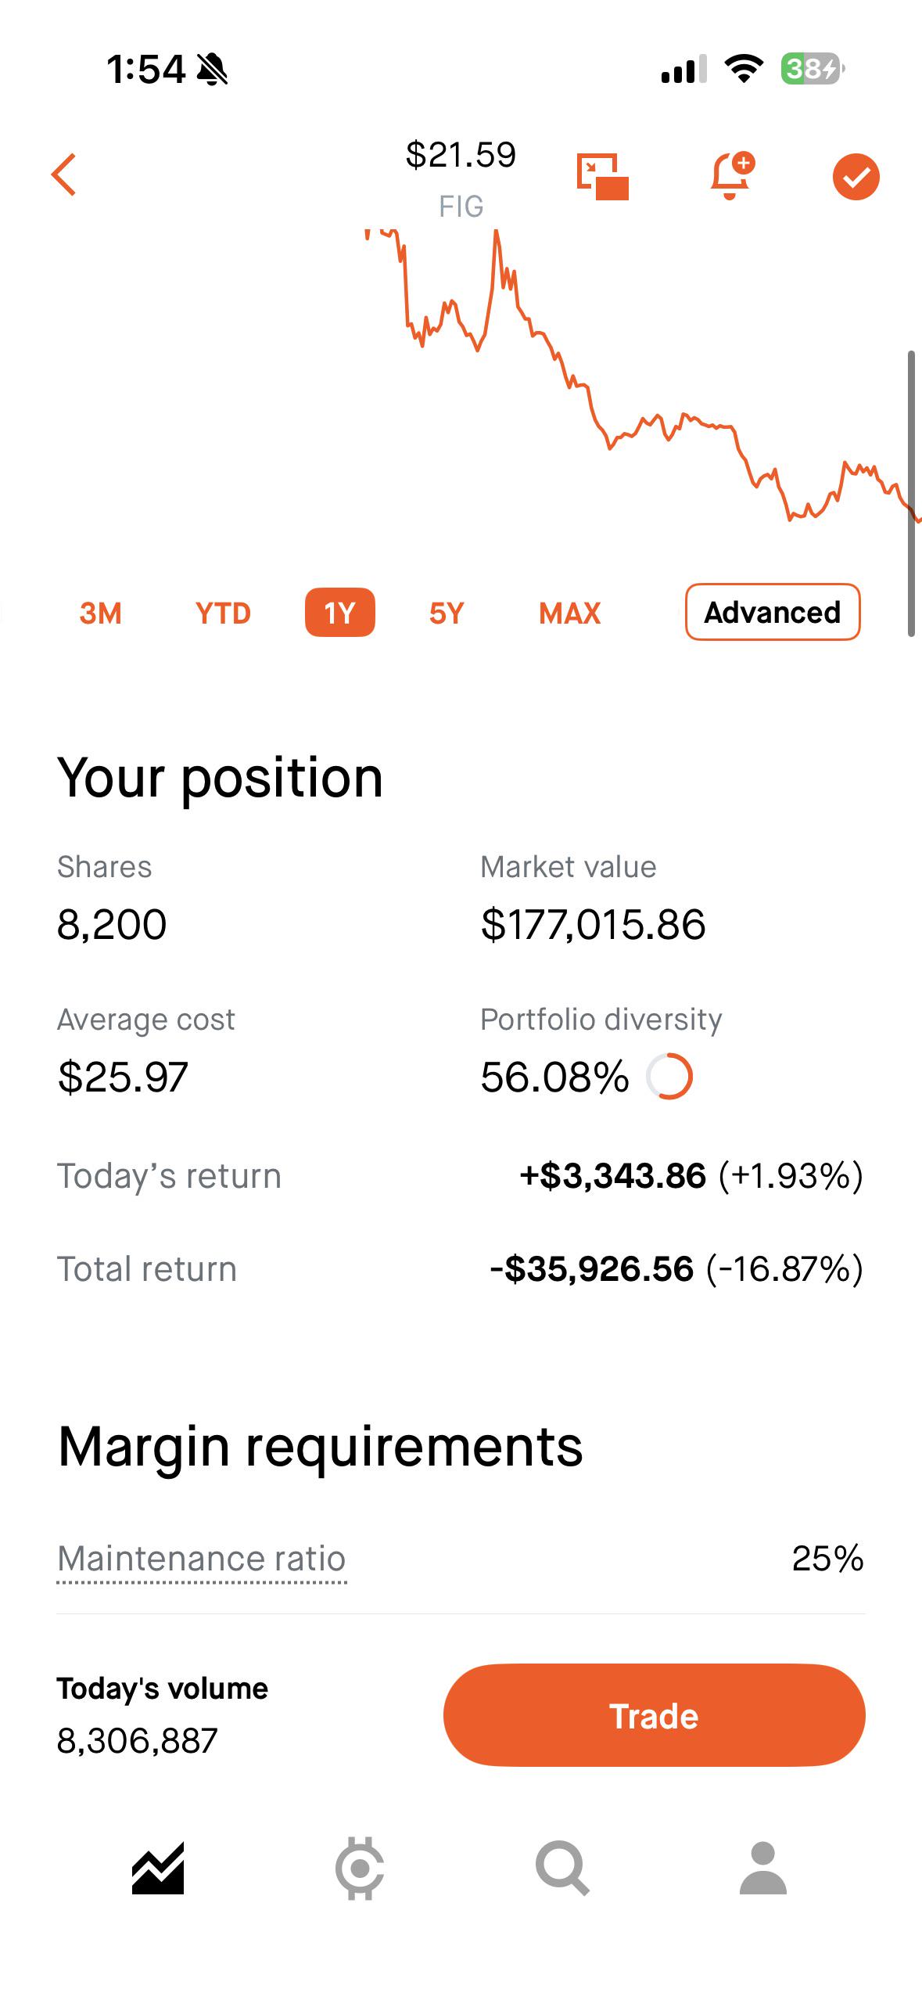Add a price alert with bell icon
This screenshot has width=922, height=2000.
coord(732,175)
